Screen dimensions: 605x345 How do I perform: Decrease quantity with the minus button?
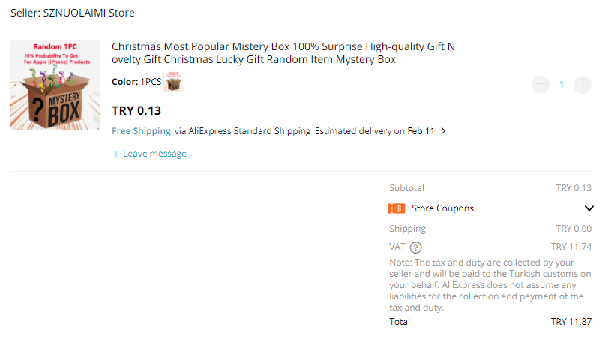[541, 85]
